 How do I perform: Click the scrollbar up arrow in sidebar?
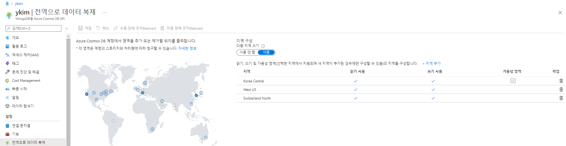(x=69, y=36)
